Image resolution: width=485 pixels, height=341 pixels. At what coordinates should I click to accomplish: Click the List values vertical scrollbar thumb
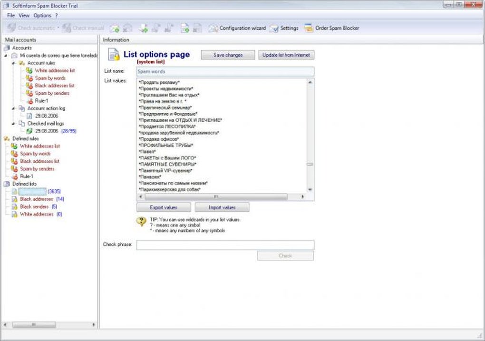click(x=310, y=164)
